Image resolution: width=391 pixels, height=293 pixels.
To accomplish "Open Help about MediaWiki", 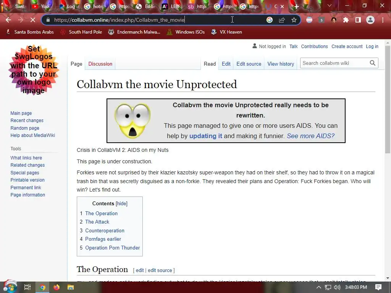I will tap(33, 135).
